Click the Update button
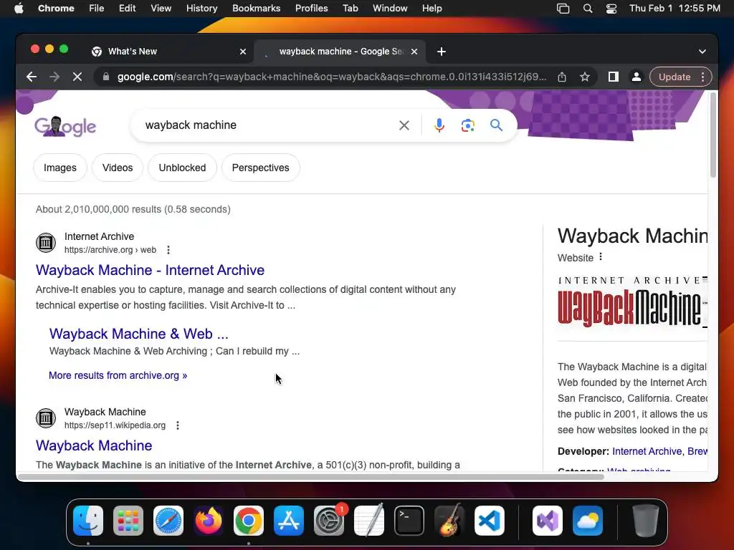734x550 pixels. [x=675, y=77]
